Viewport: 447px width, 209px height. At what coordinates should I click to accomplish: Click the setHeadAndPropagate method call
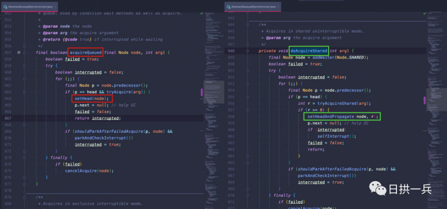331,116
